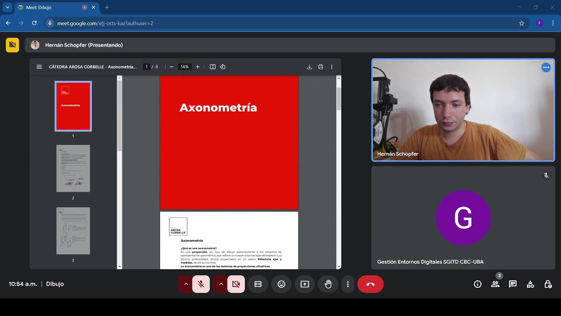Click the yellow unpin presentation icon
This screenshot has width=561, height=316.
(x=12, y=45)
